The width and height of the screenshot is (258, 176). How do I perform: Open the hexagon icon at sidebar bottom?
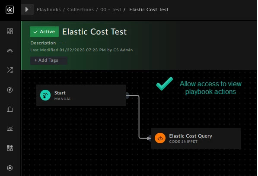pyautogui.click(x=10, y=168)
